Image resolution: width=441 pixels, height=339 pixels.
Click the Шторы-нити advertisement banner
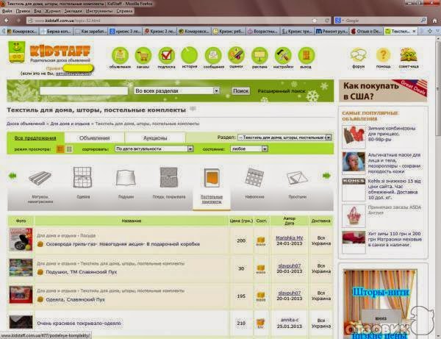pyautogui.click(x=380, y=304)
